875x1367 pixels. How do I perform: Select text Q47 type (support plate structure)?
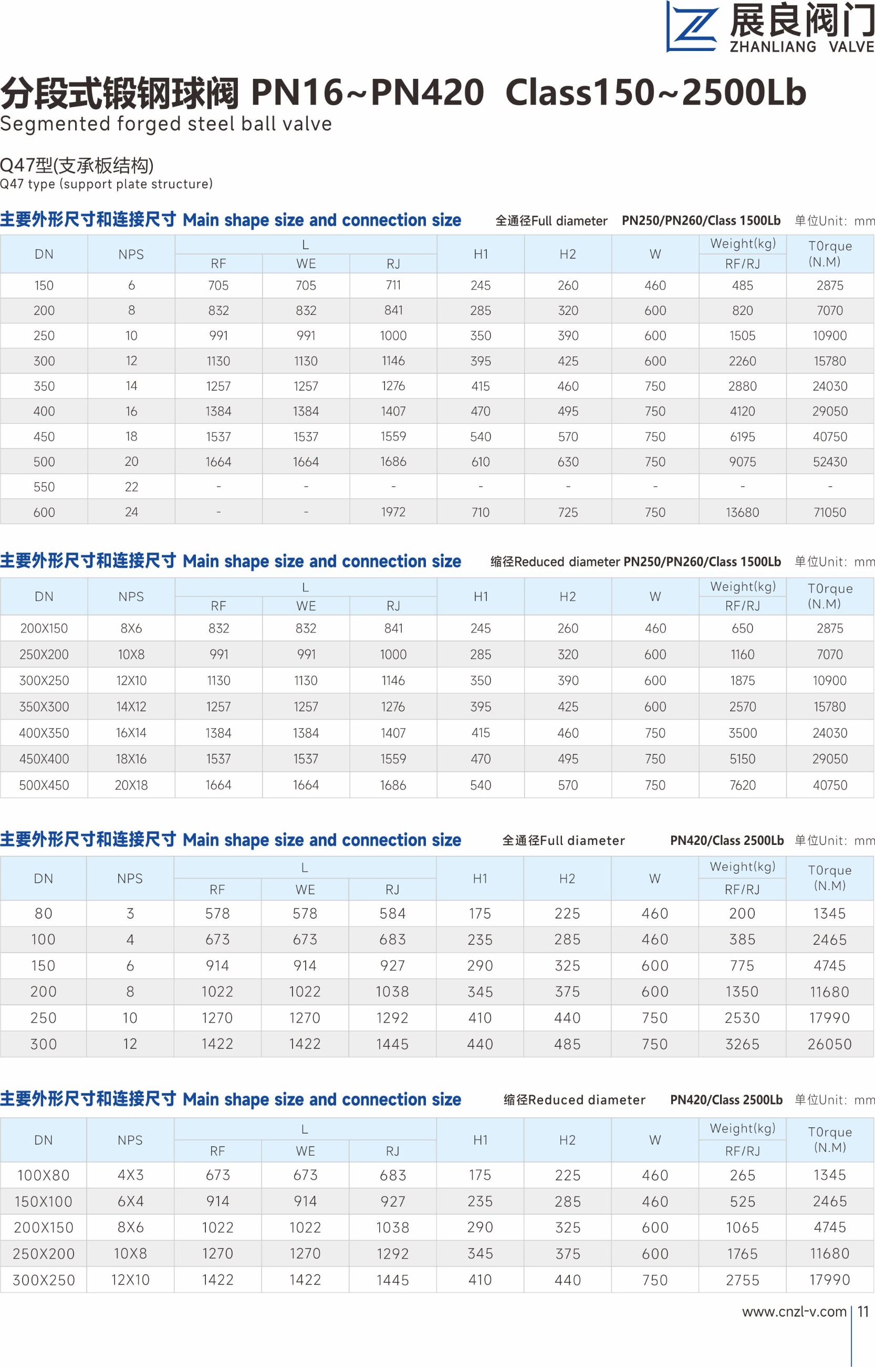click(106, 184)
